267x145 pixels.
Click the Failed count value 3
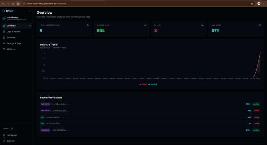pyautogui.click(x=155, y=31)
